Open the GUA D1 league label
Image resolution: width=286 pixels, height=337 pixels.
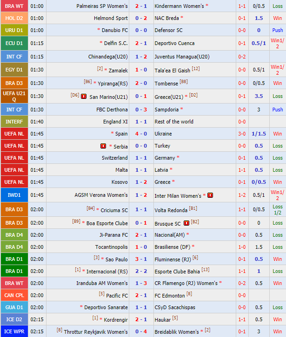[x=14, y=307]
